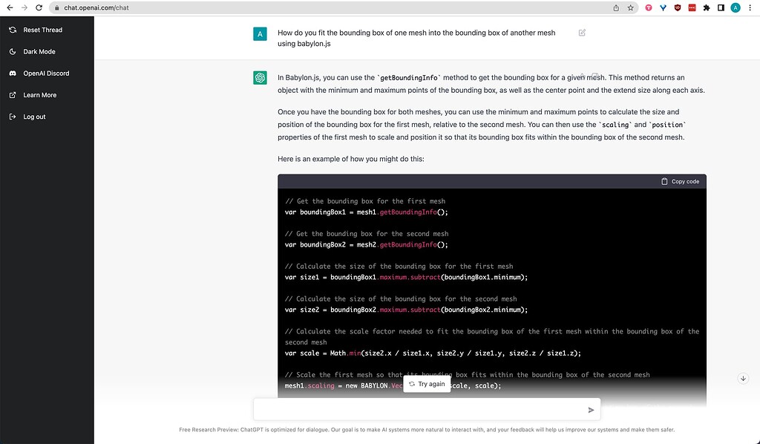Open the OpenAI Discord link
The image size is (760, 444).
[46, 74]
